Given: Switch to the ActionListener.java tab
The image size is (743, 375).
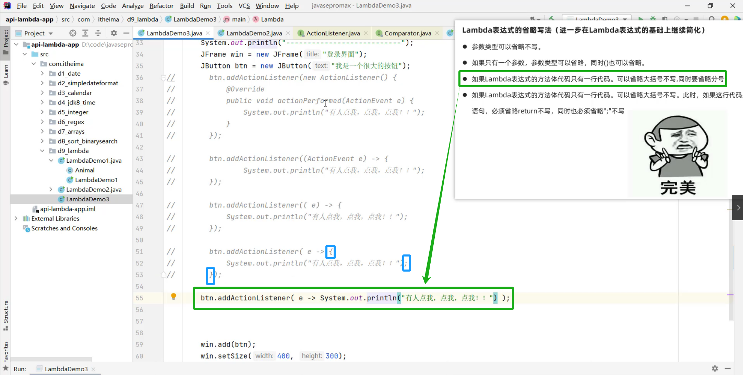Looking at the screenshot, I should coord(333,33).
